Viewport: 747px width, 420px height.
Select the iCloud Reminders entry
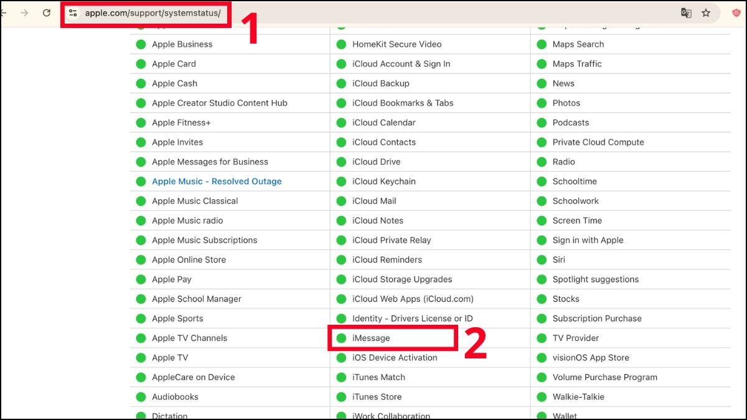(387, 260)
